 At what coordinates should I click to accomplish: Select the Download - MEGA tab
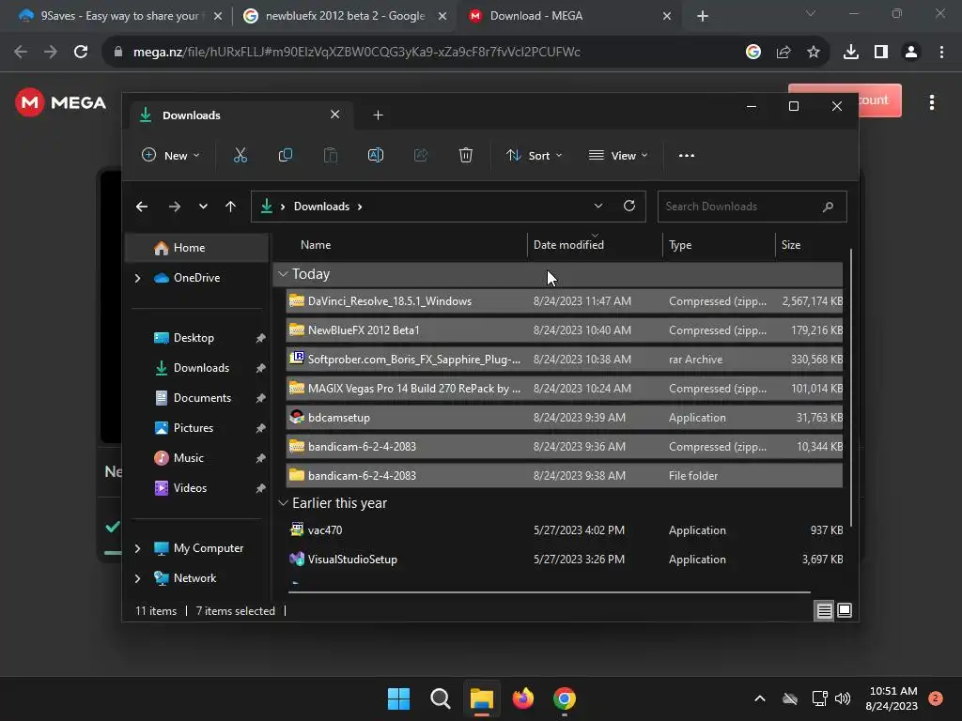click(569, 16)
